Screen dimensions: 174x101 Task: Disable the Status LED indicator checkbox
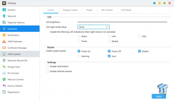pyautogui.click(x=79, y=36)
